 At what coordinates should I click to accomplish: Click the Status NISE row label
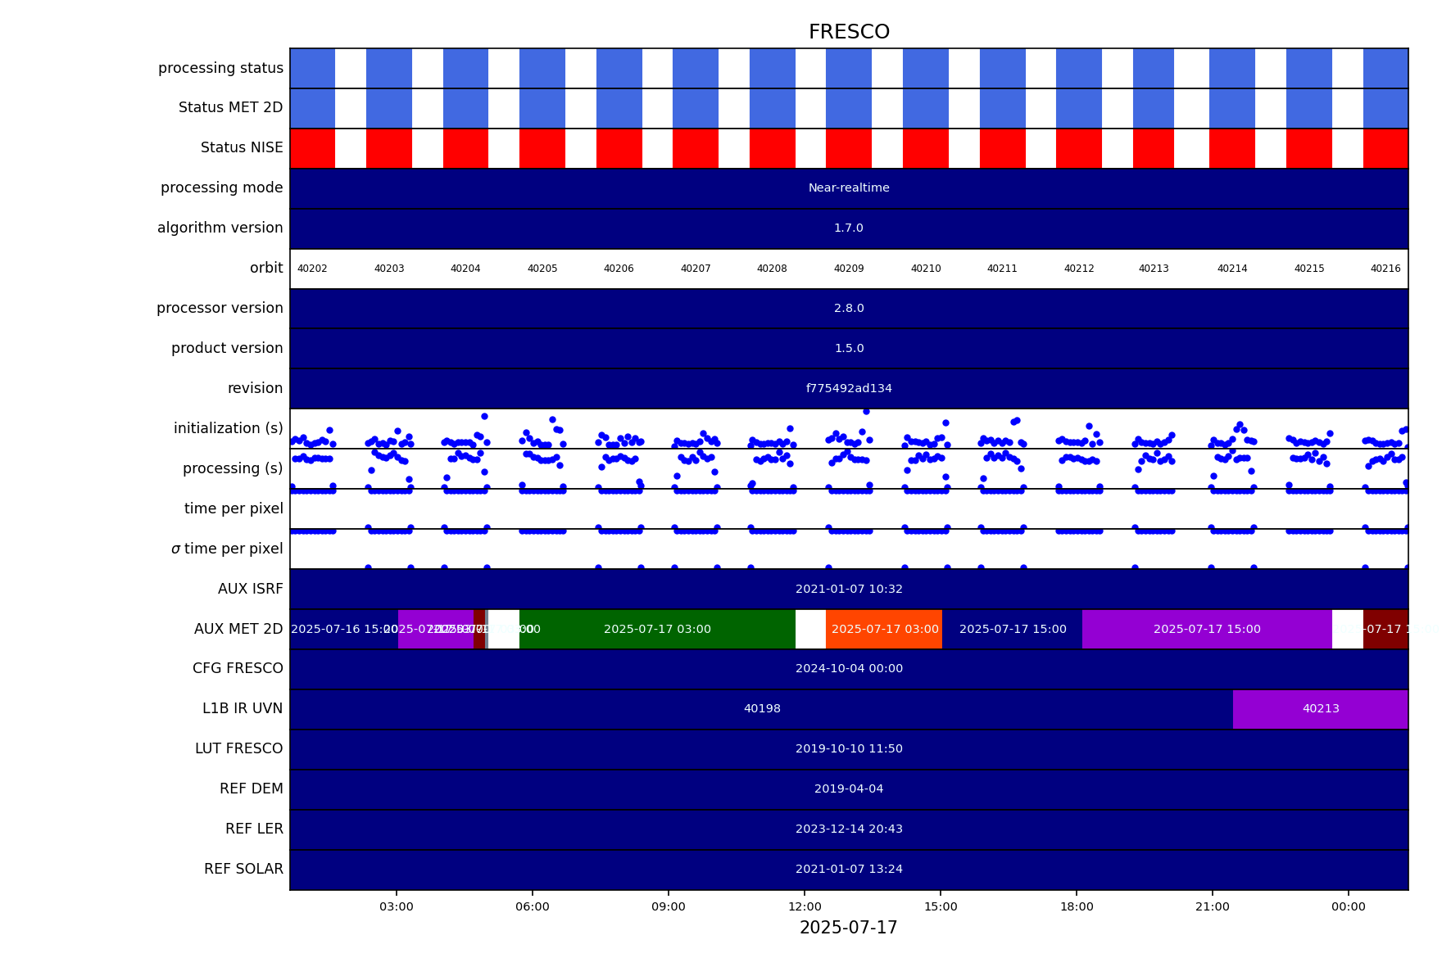tap(242, 148)
